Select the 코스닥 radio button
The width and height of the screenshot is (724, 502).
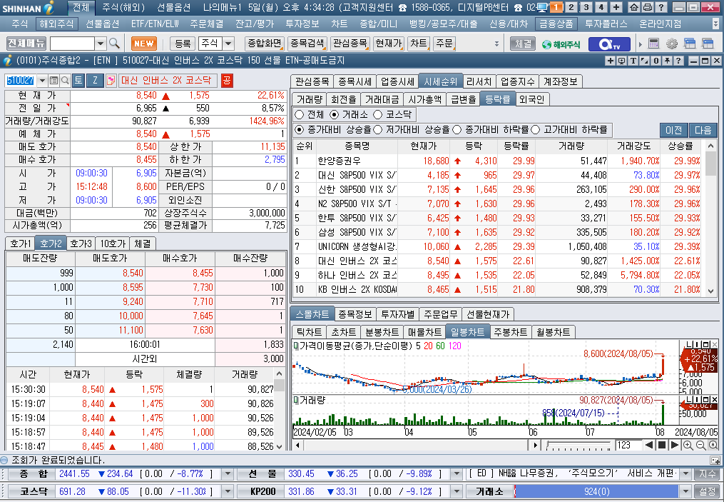pyautogui.click(x=378, y=115)
